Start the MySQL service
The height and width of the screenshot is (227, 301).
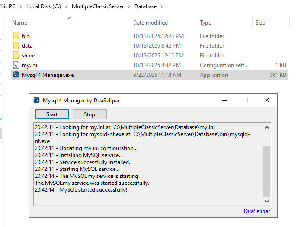coord(52,114)
